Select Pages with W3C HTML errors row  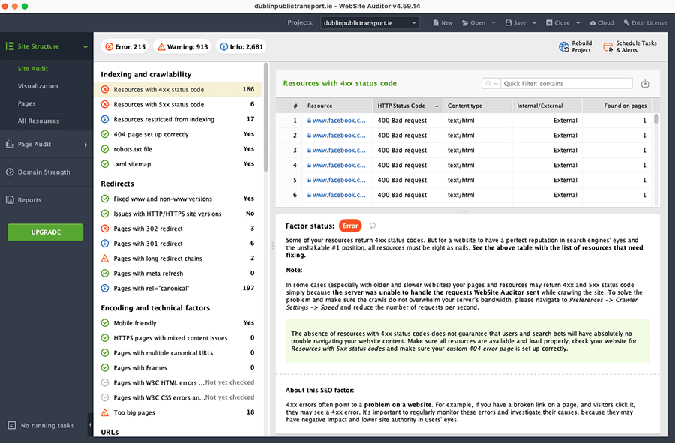177,382
